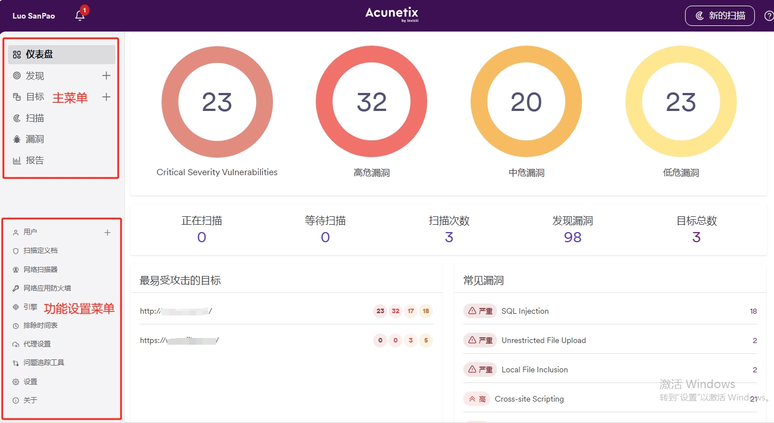Start a new scan with 新的扫描 button

pos(719,16)
